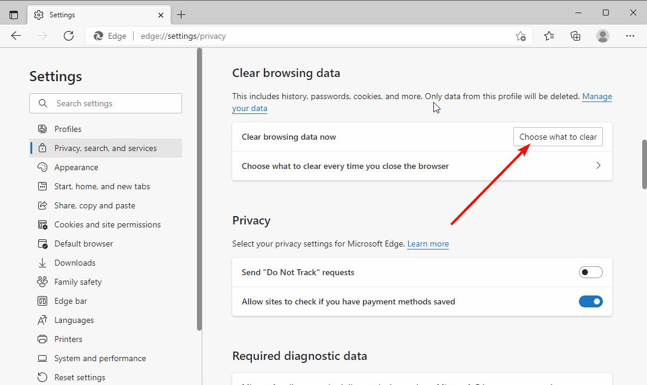The height and width of the screenshot is (385, 647).
Task: Click the Privacy lock sidebar icon
Action: [42, 147]
